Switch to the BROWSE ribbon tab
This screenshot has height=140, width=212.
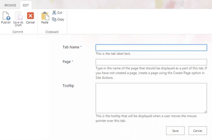click(10, 5)
